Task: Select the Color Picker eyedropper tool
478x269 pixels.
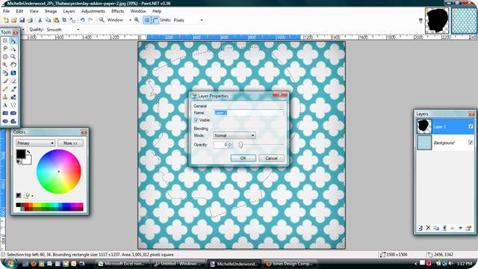Action: (x=13, y=89)
